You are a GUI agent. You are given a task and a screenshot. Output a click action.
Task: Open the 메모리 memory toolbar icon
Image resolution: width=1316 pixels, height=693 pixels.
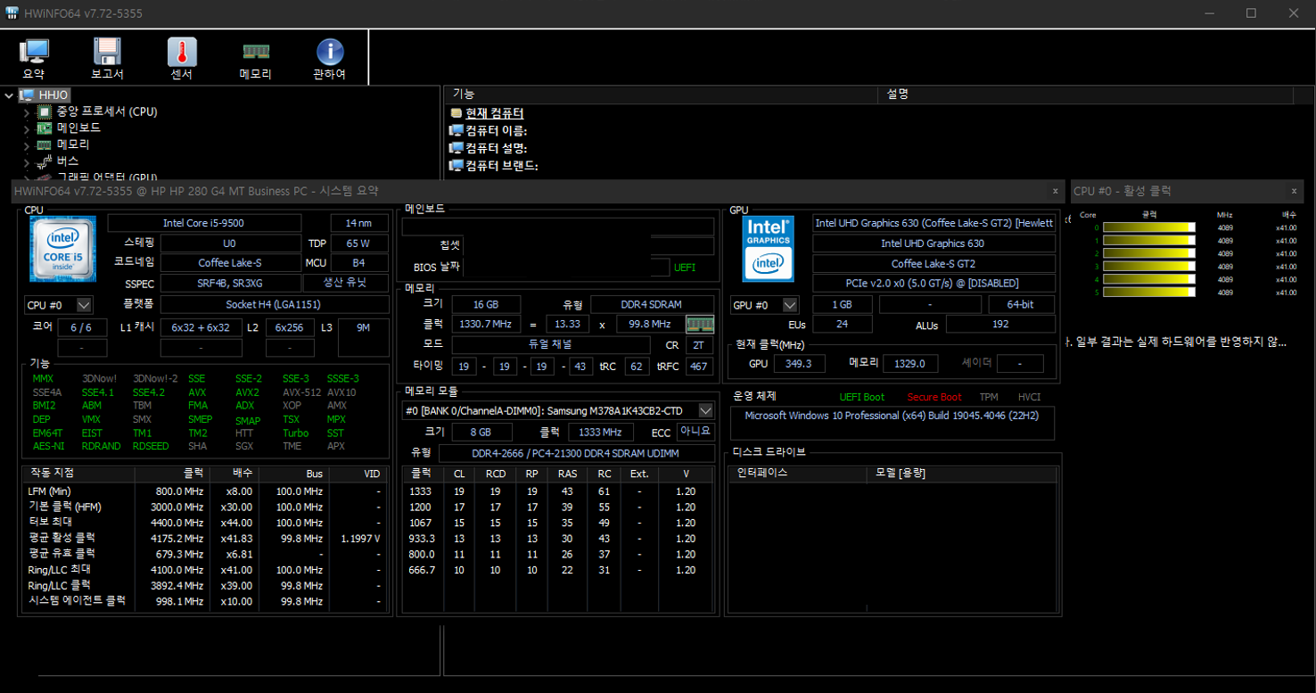click(x=256, y=60)
